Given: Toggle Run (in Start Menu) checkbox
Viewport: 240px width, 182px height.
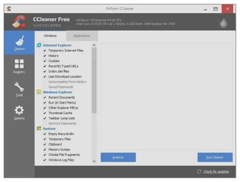Looking at the screenshot, I should tap(45, 103).
